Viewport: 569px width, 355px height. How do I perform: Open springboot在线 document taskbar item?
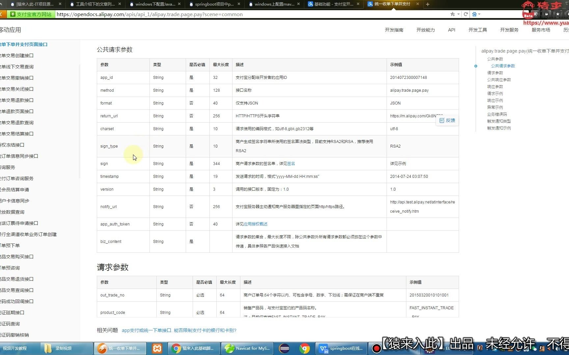click(x=342, y=348)
